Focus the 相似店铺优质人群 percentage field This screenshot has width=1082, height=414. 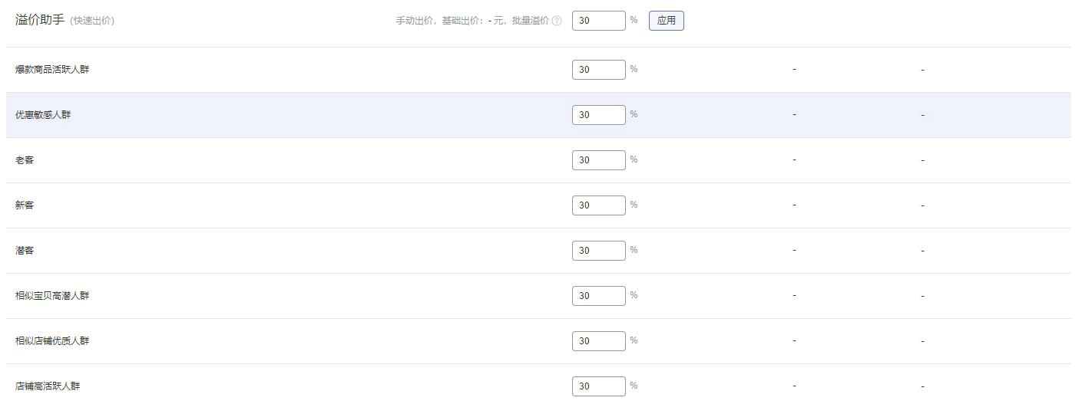(598, 341)
